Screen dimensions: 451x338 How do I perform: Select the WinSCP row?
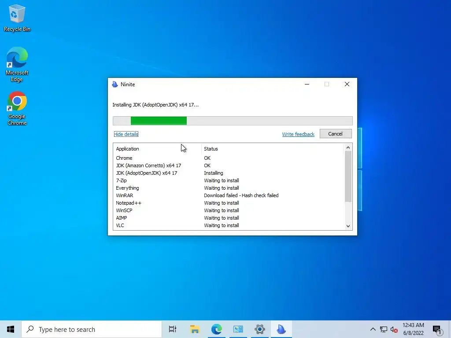[229, 210]
